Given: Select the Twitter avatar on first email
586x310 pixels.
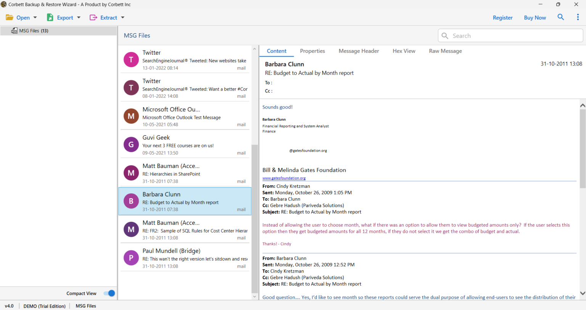Looking at the screenshot, I should pos(131,59).
